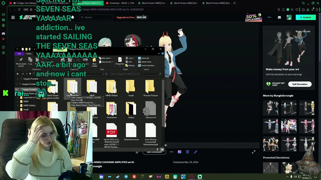Toggle fullscreen view of the deviation
The height and width of the screenshot is (180, 321).
click(x=254, y=152)
